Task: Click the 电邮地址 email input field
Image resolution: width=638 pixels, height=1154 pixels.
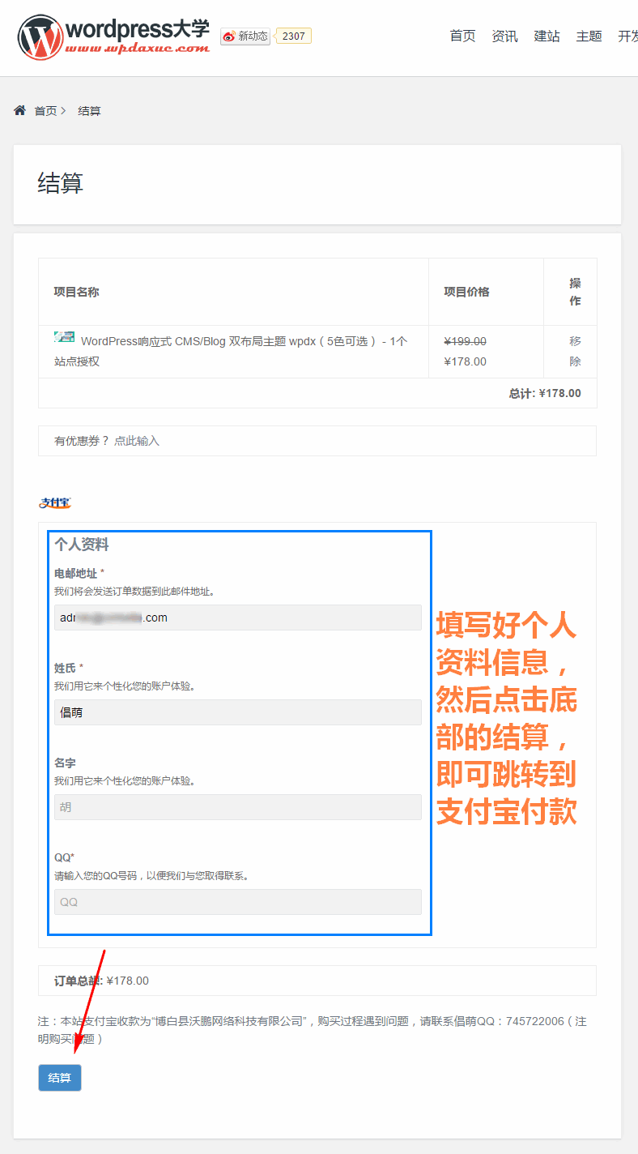Action: [x=238, y=618]
